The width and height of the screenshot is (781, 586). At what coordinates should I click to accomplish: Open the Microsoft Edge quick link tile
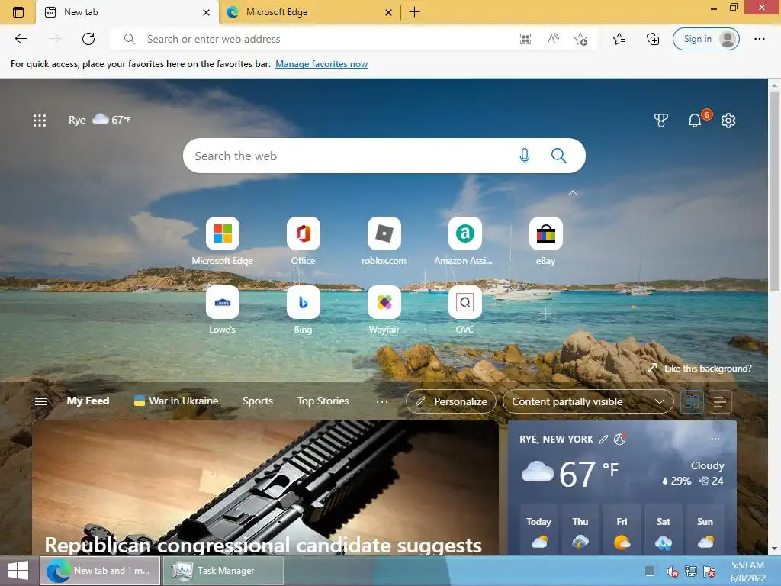pyautogui.click(x=222, y=241)
